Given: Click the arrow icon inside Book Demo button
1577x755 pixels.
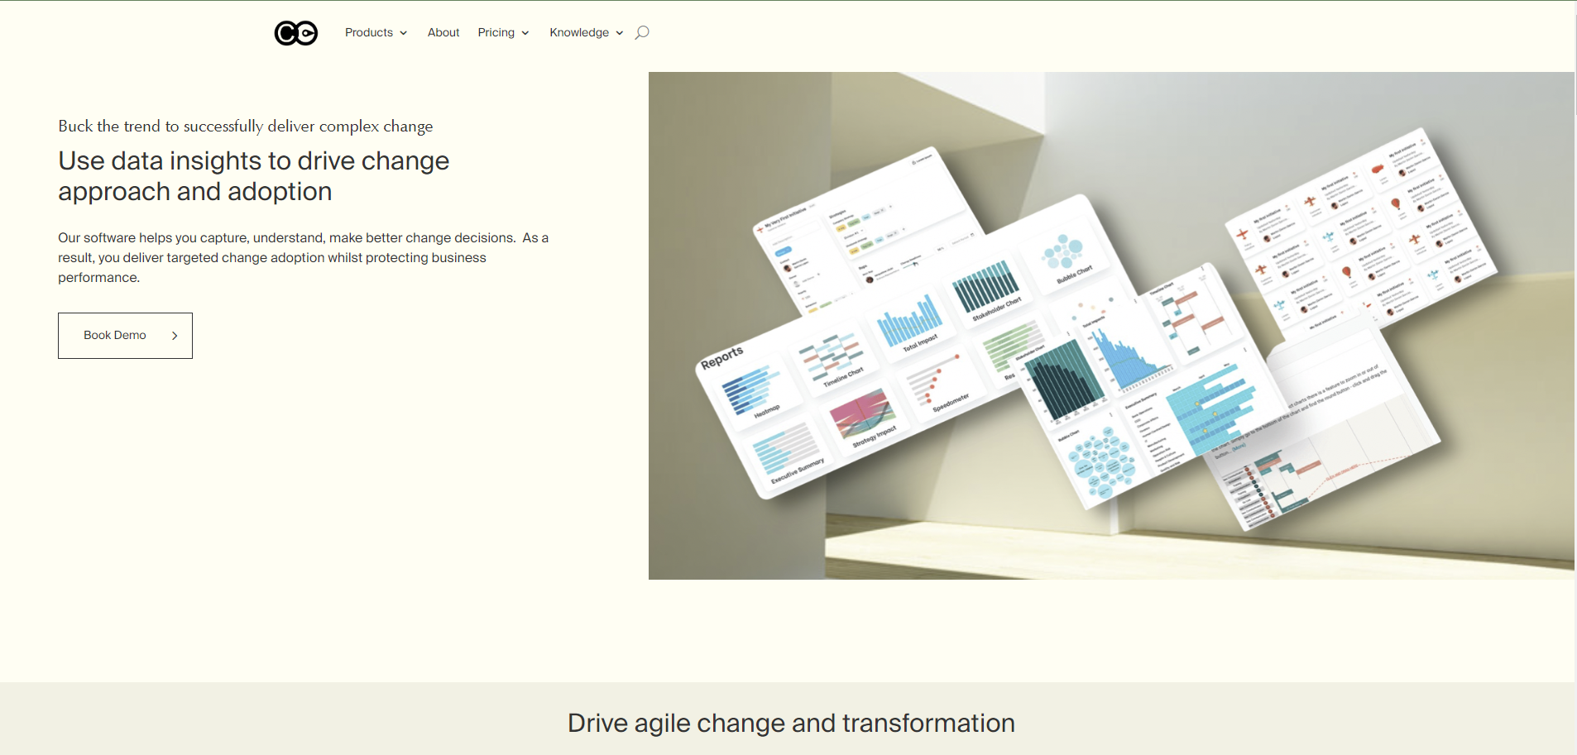Looking at the screenshot, I should click(x=175, y=335).
